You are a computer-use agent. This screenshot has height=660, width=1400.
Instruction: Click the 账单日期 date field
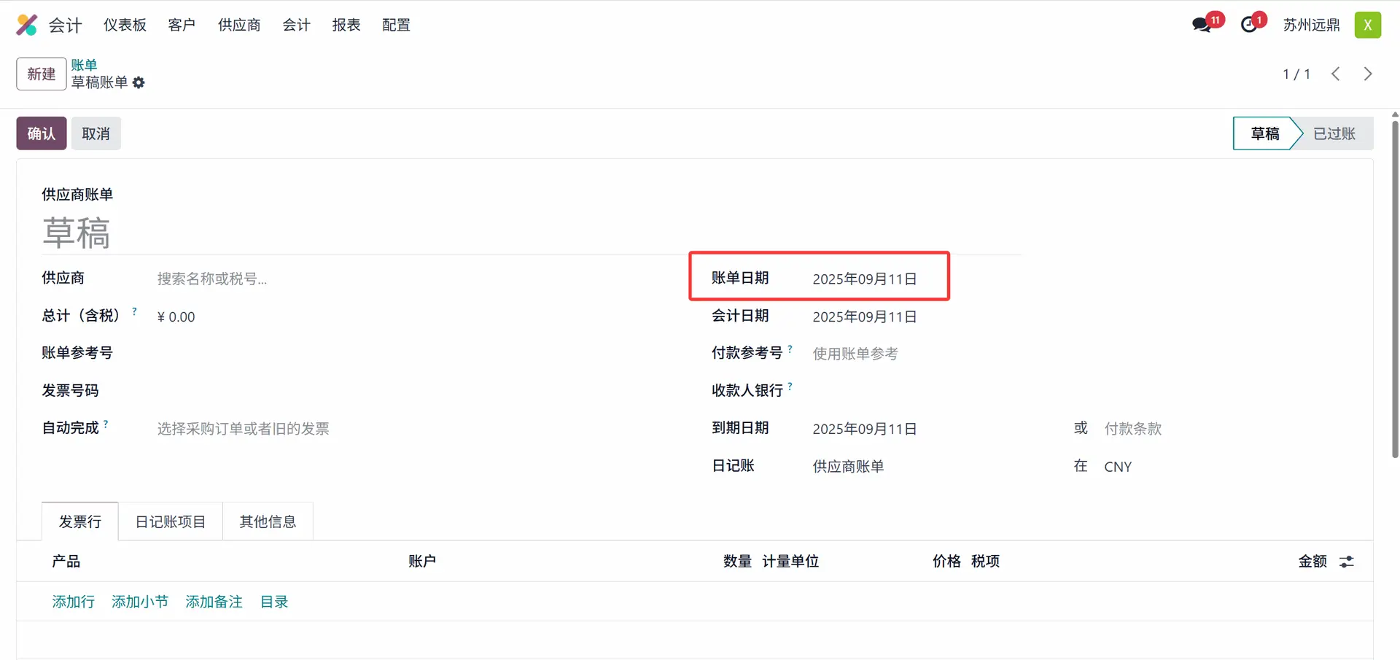[x=865, y=279]
